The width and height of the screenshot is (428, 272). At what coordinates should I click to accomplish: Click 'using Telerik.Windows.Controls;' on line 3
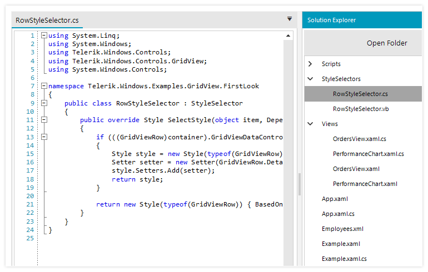point(110,52)
